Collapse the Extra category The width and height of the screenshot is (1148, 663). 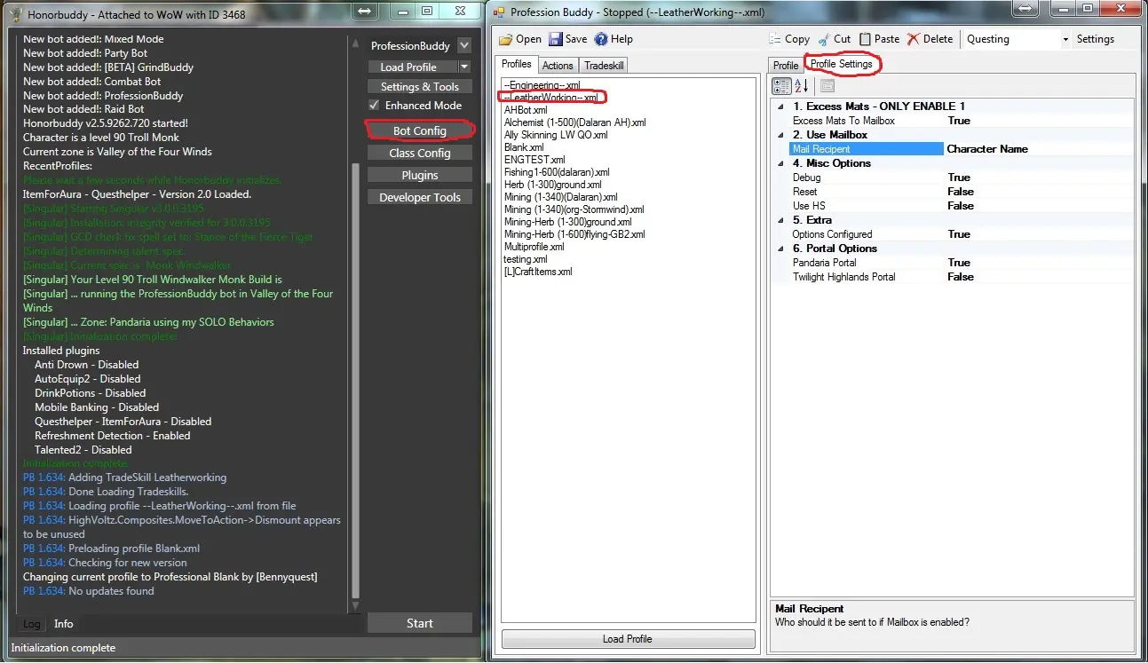780,220
